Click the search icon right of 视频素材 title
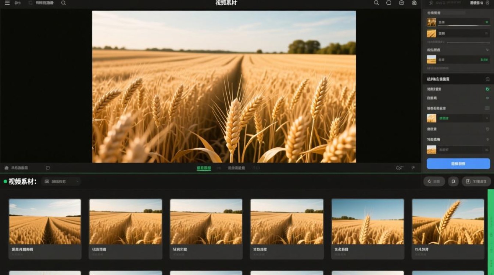The image size is (494, 275). click(376, 3)
